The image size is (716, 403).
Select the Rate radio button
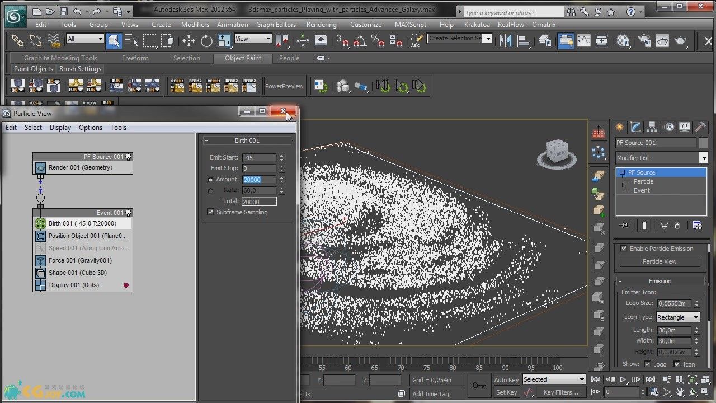point(210,191)
